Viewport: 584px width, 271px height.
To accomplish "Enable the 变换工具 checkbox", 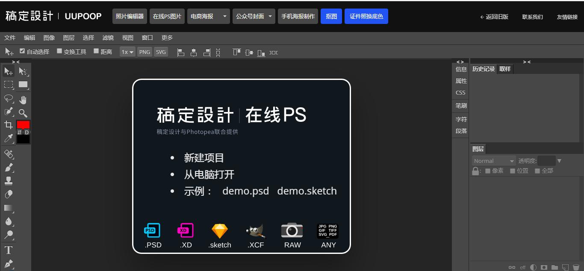I will 59,50.
